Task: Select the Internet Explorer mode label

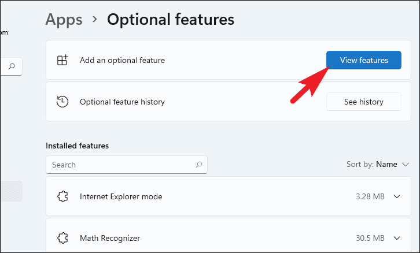Action: (x=121, y=196)
